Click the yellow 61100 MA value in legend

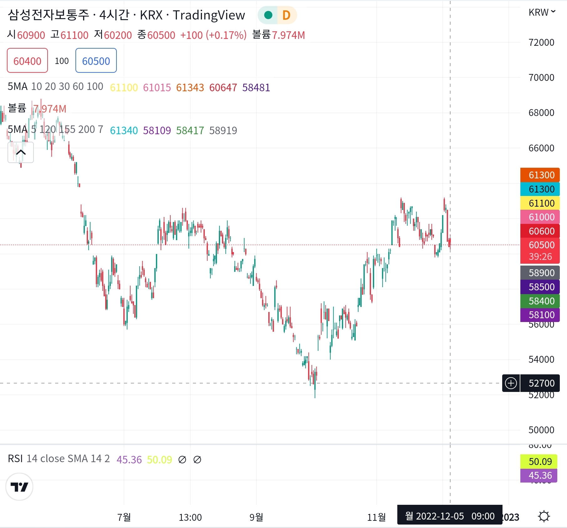pyautogui.click(x=124, y=87)
